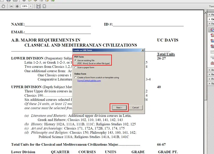Click the EMAIL blank line in document
The width and height of the screenshot is (214, 154).
pyautogui.click(x=58, y=32)
